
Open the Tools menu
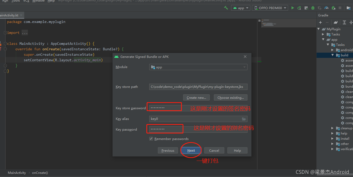click(x=16, y=1)
